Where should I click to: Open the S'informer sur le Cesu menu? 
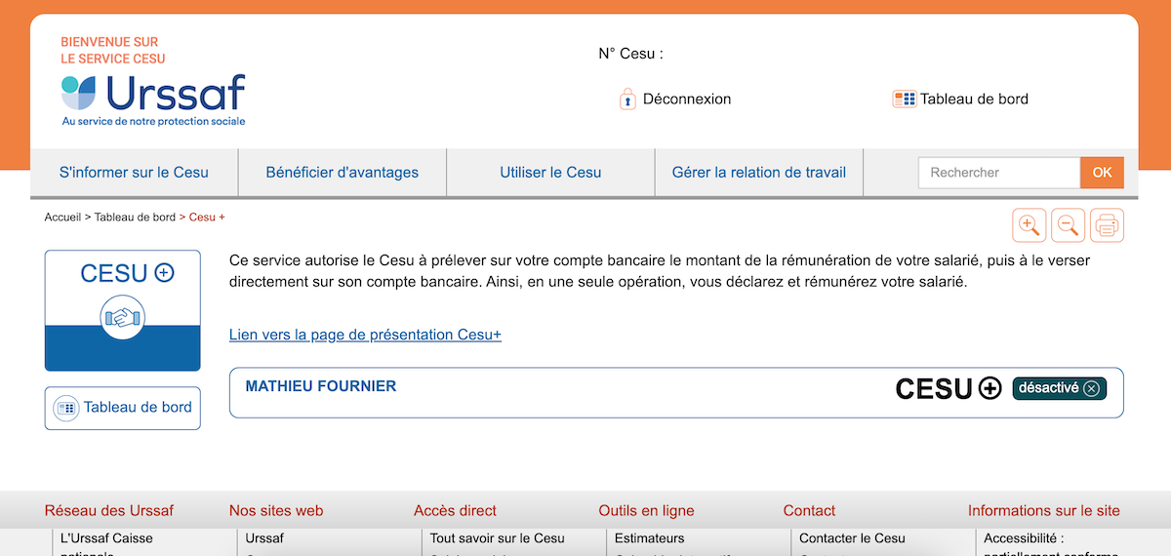(x=134, y=173)
